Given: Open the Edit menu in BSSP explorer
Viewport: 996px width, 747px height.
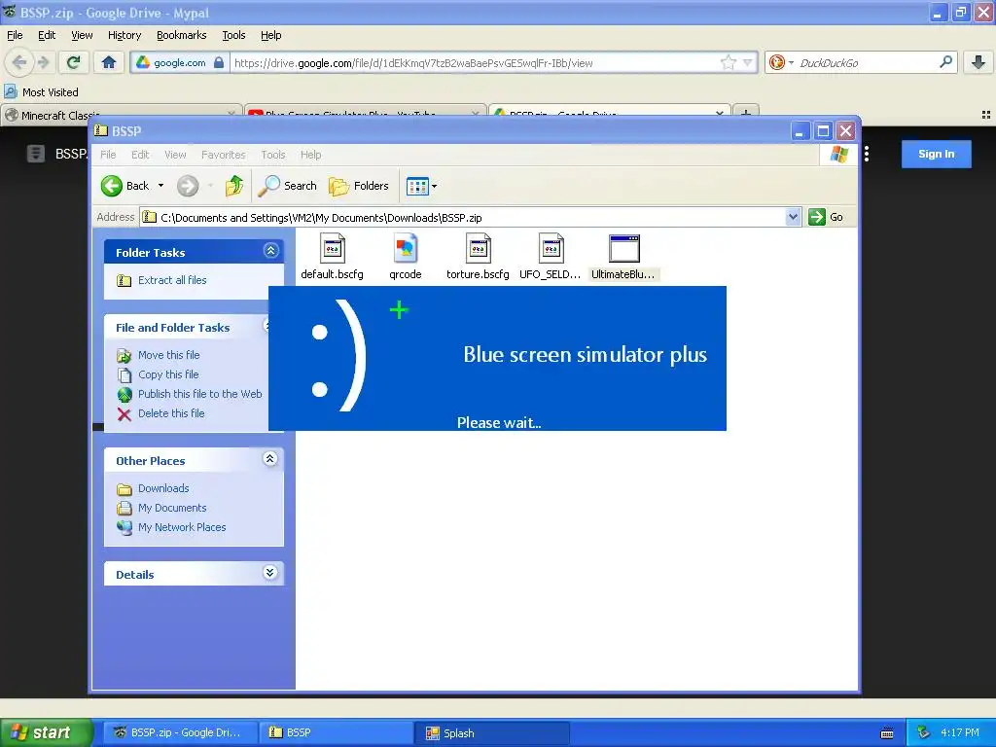Looking at the screenshot, I should point(140,155).
